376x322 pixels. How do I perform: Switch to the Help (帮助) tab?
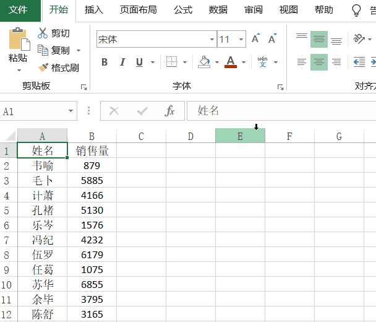(324, 10)
